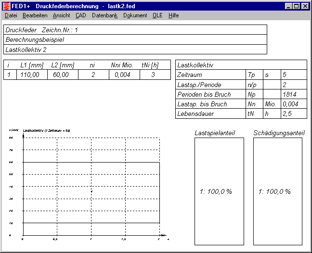Open the Ansicht menu
Image resolution: width=312 pixels, height=253 pixels.
(61, 15)
